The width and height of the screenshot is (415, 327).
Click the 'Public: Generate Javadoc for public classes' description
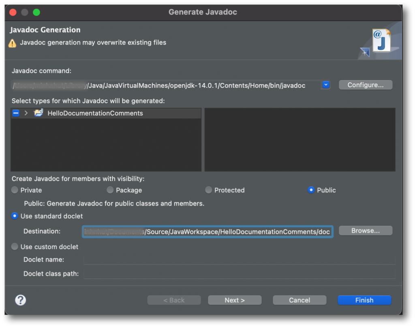click(x=114, y=203)
